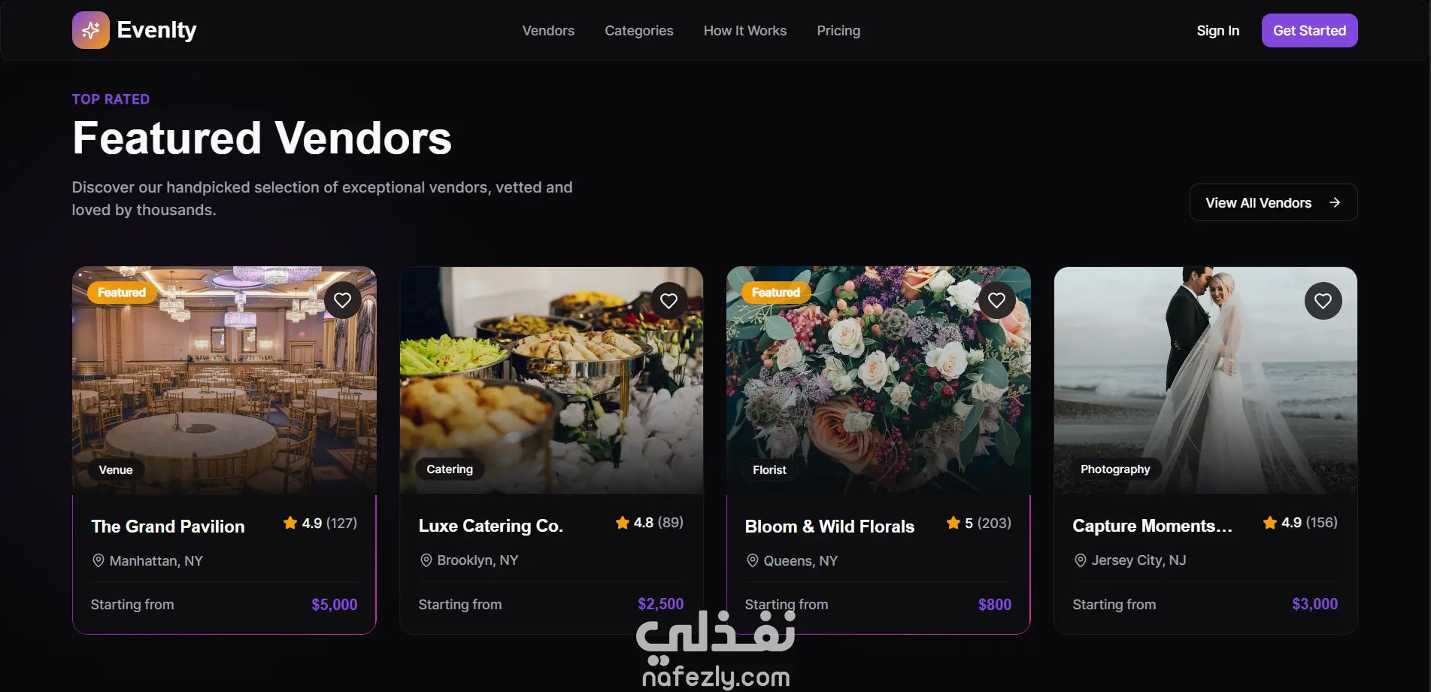Toggle heart on Luxe Catering Co. card

[669, 301]
